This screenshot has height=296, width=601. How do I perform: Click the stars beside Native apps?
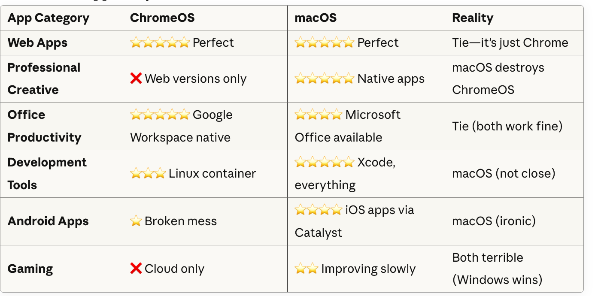point(324,79)
